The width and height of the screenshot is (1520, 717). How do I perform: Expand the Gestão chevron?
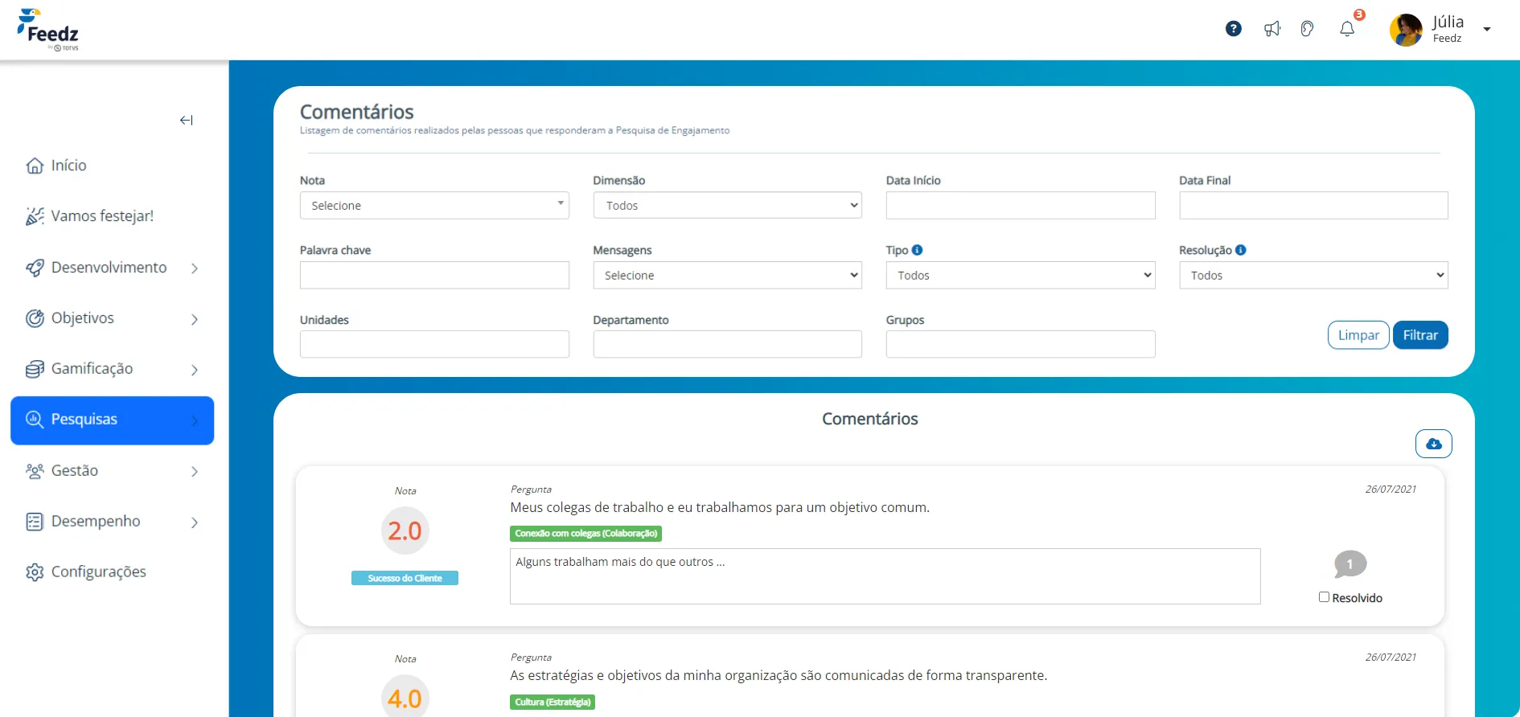click(195, 472)
